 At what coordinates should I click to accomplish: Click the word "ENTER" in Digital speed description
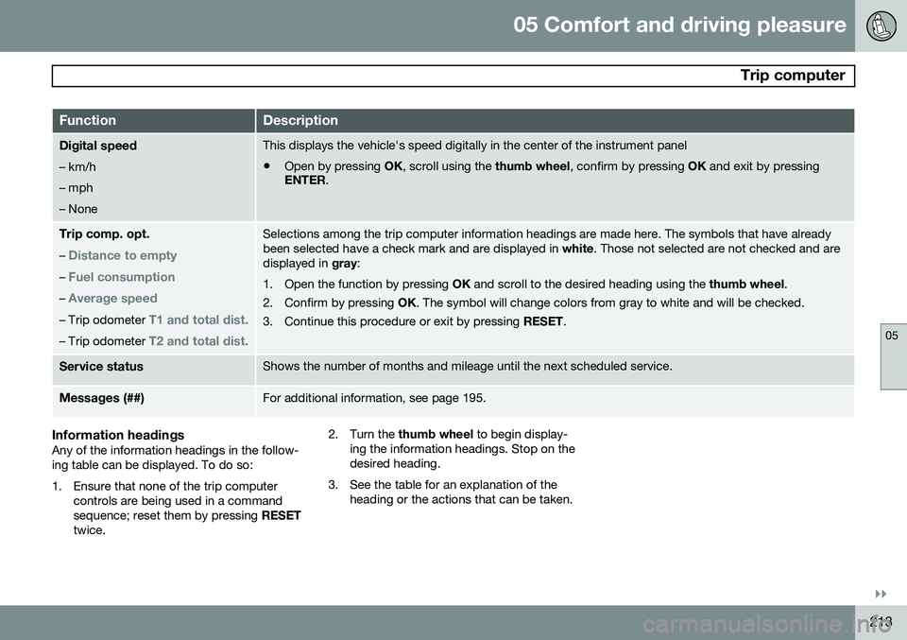click(x=305, y=181)
